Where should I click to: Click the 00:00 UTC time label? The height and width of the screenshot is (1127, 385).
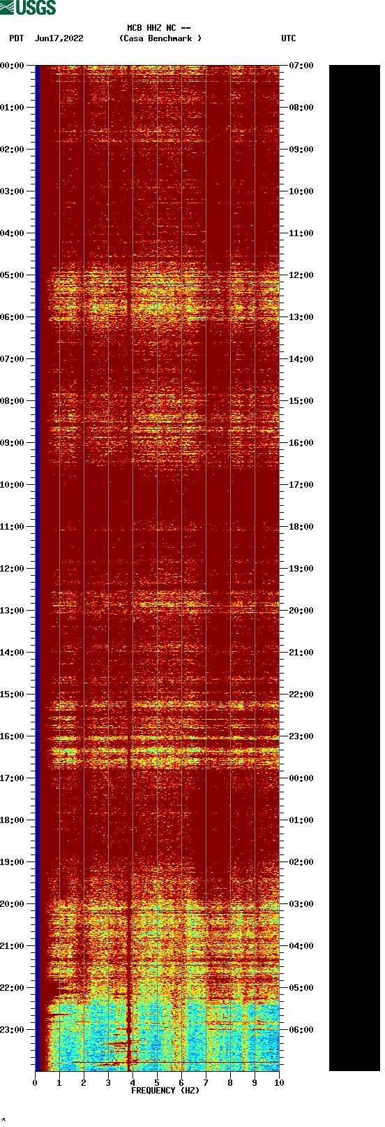pos(301,778)
